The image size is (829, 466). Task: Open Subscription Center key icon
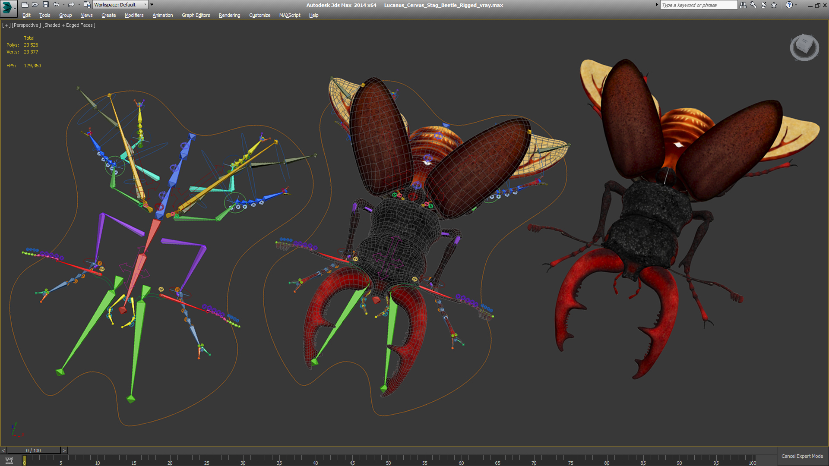pos(753,5)
